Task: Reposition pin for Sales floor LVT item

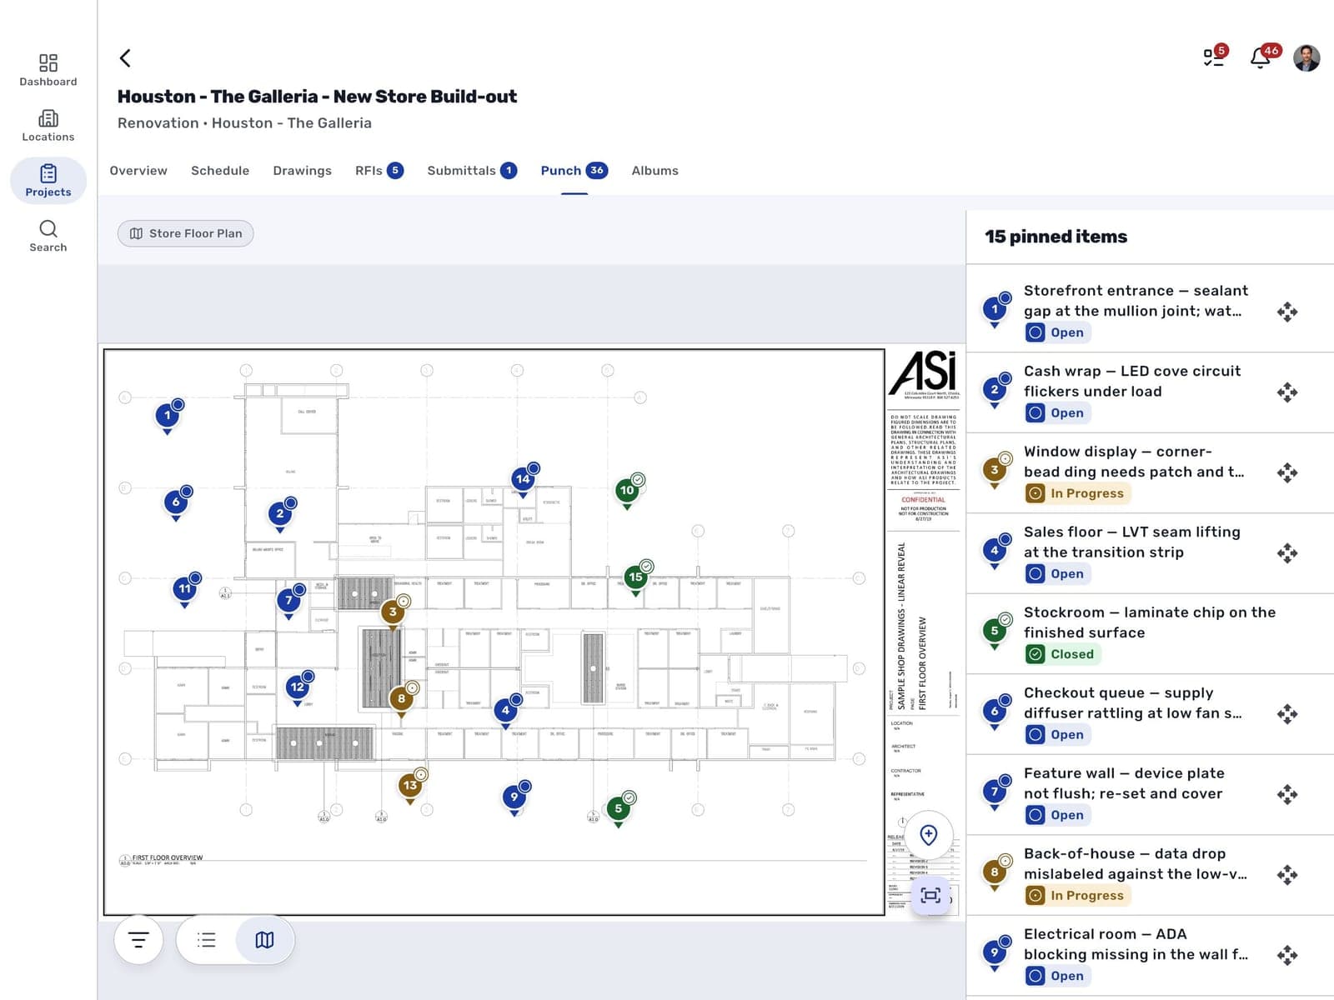Action: (1287, 553)
